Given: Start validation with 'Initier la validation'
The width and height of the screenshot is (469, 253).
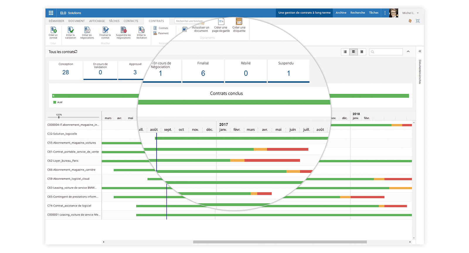Looking at the screenshot, I should pyautogui.click(x=71, y=30).
